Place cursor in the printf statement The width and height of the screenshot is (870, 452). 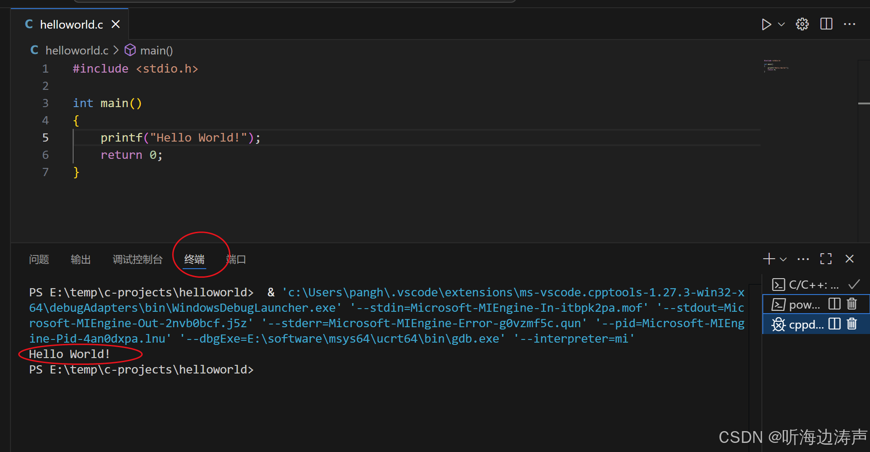(180, 138)
